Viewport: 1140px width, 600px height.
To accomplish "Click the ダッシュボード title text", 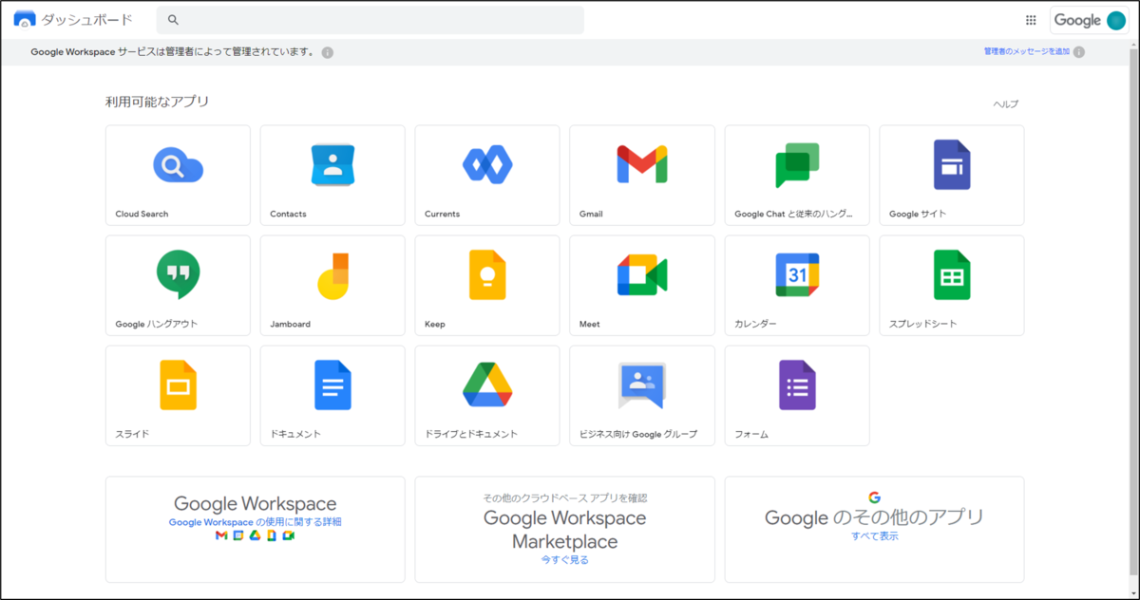I will click(x=87, y=20).
